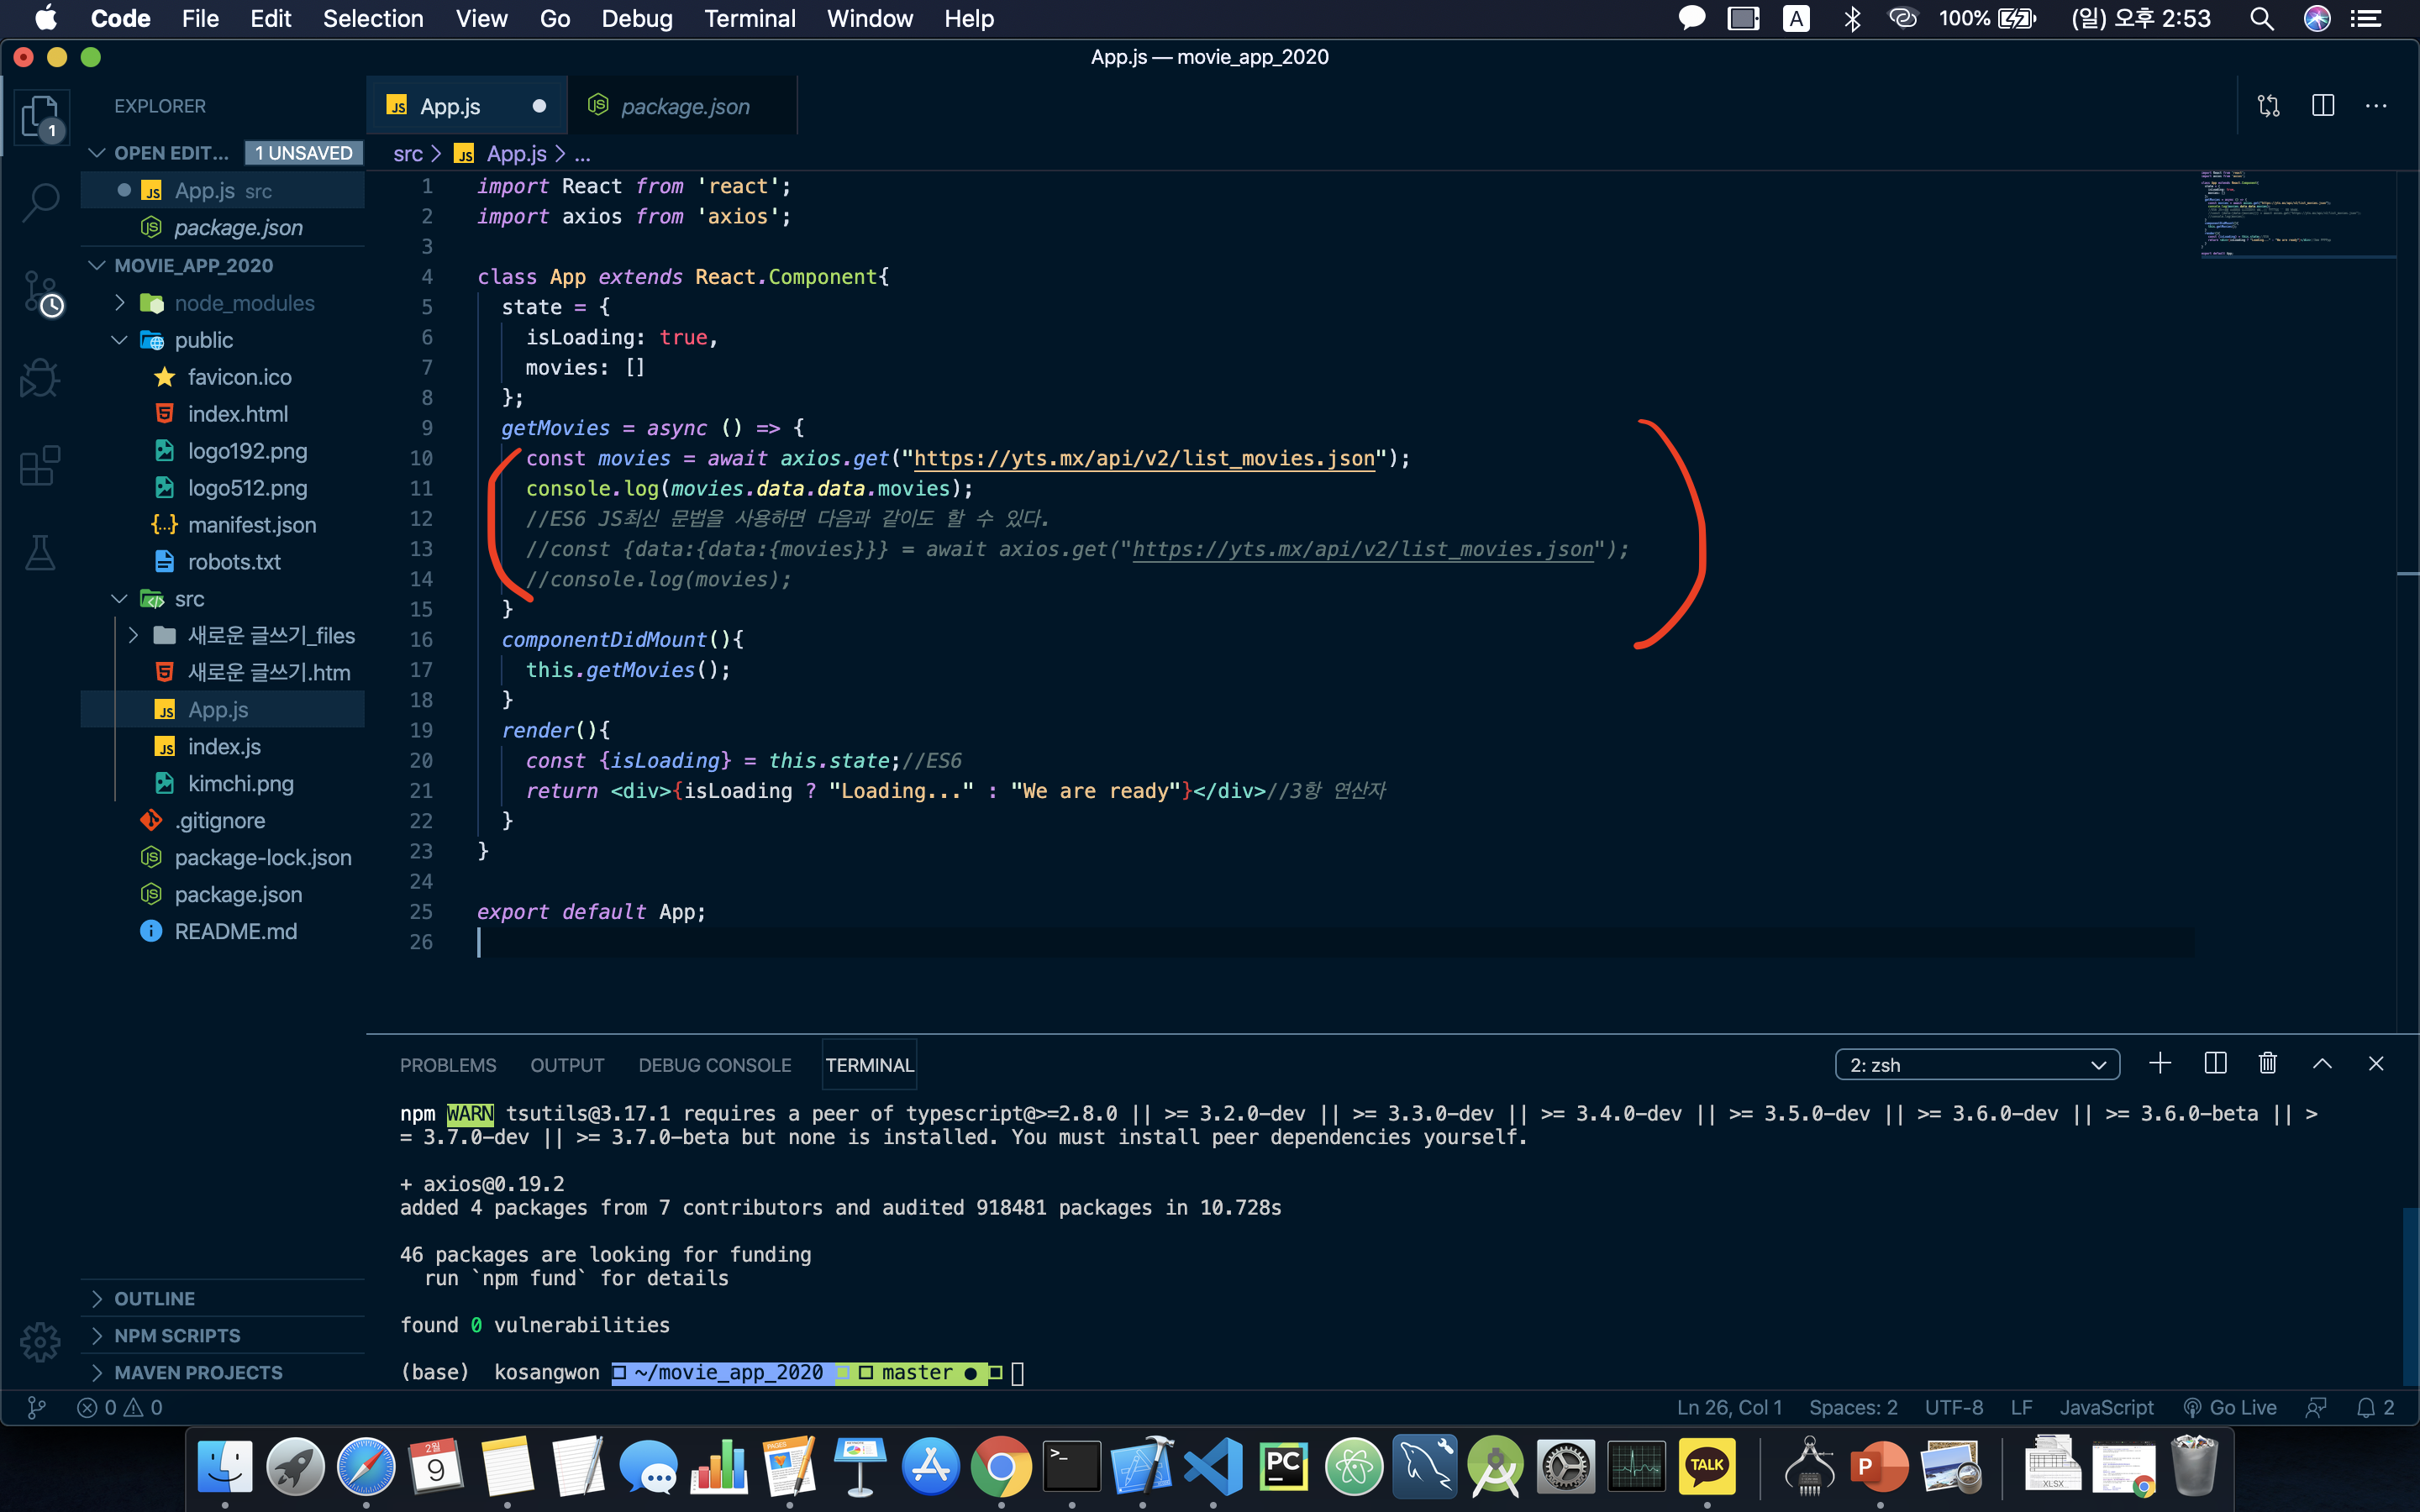Open the Extensions view

(40, 466)
